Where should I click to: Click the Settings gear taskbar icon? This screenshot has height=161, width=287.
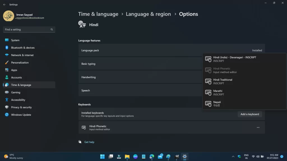tap(185, 157)
